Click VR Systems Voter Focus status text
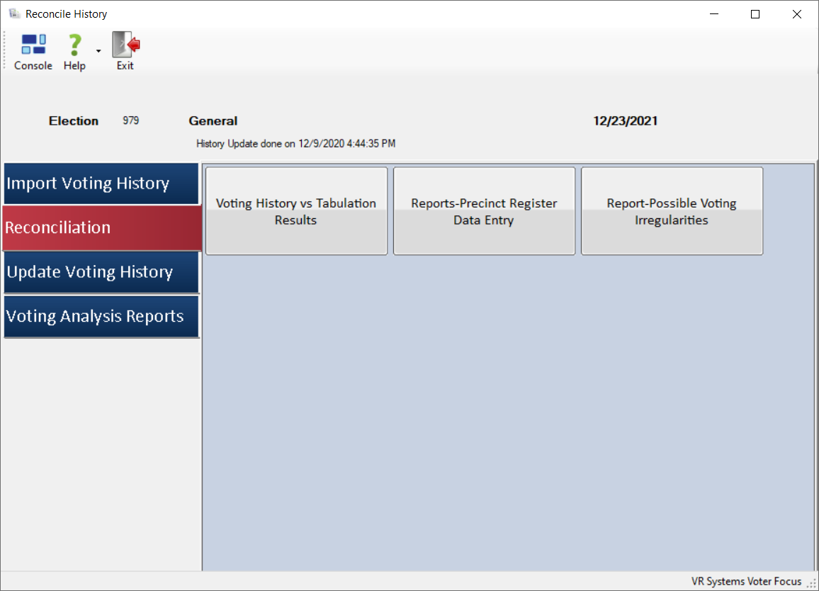The image size is (819, 591). tap(746, 581)
